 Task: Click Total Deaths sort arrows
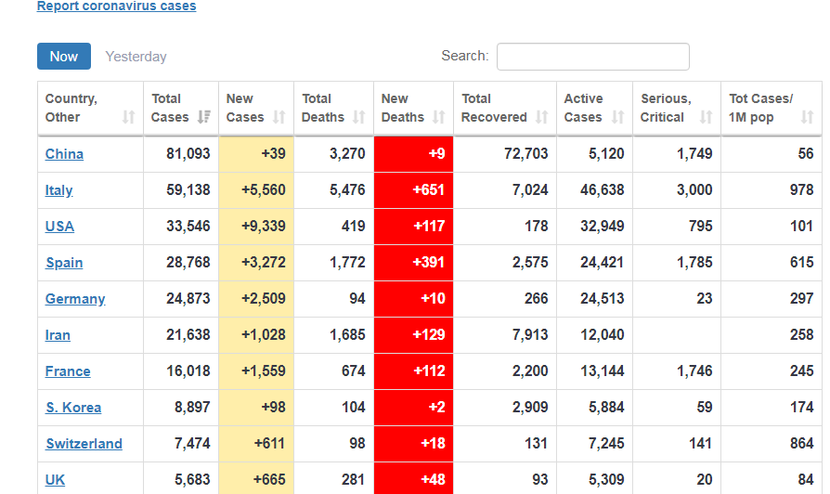[358, 117]
